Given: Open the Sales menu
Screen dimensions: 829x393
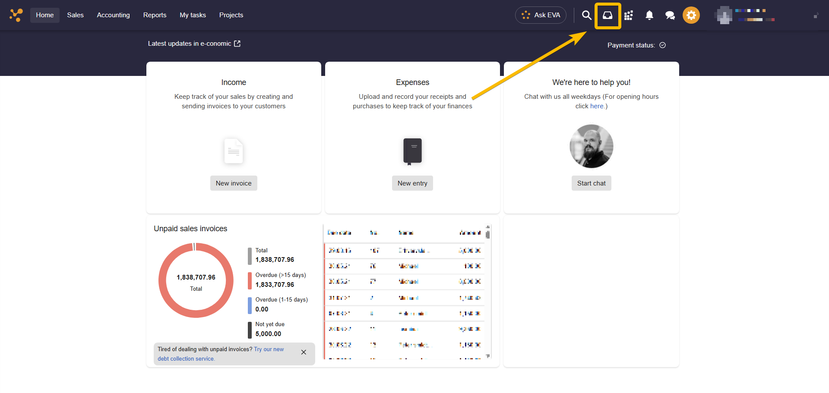Looking at the screenshot, I should 75,15.
